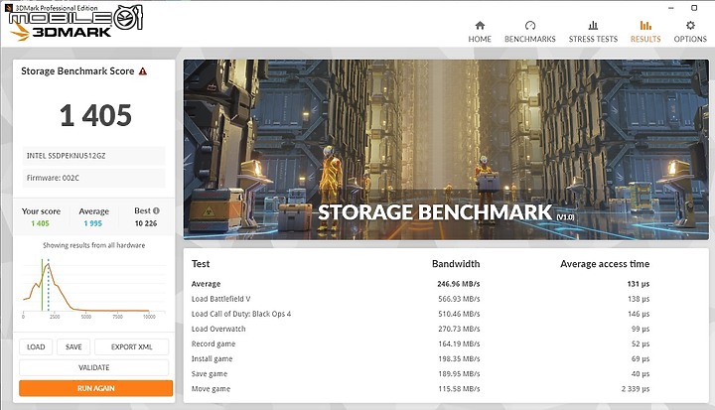The width and height of the screenshot is (715, 410).
Task: Click the Load Call of Duty: Black Ops 4 row
Action: tap(420, 315)
